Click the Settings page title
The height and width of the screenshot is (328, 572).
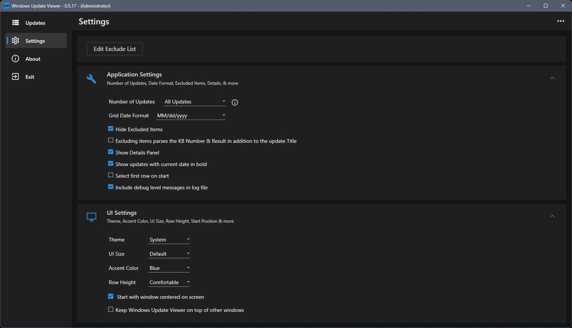pos(94,21)
